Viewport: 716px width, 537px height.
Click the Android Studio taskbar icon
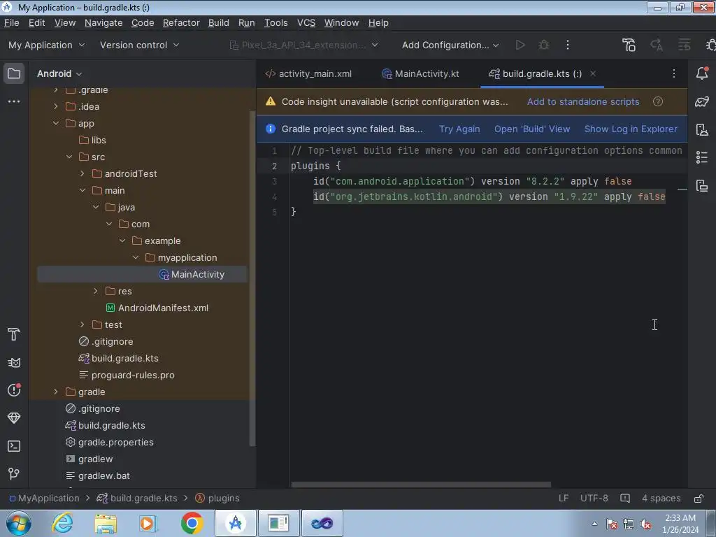tap(236, 523)
